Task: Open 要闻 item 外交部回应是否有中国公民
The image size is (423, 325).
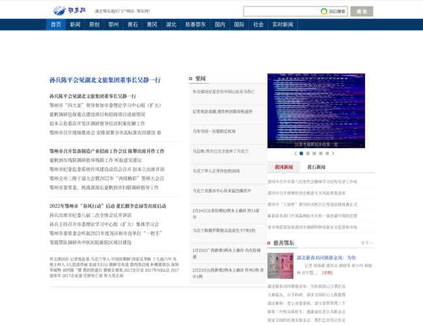Action: (224, 92)
